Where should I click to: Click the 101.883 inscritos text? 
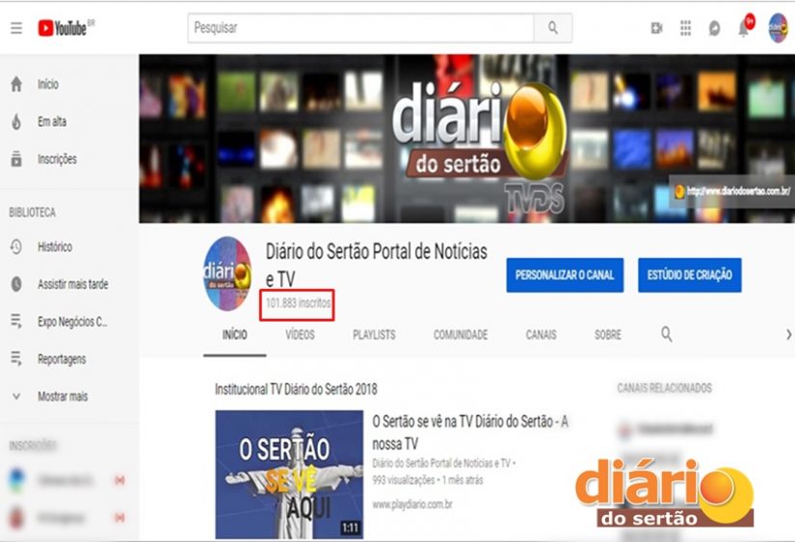298,303
